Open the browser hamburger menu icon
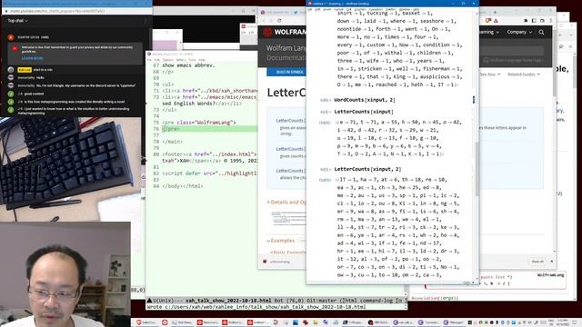Screen dimensions: 582x327 click(x=550, y=21)
